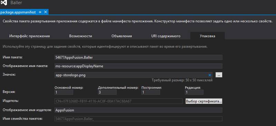Edit Отображаемое имя издателя field

coord(138,110)
